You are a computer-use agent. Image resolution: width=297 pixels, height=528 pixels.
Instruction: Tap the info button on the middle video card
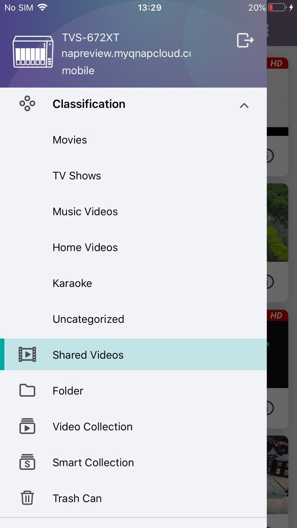click(x=268, y=281)
